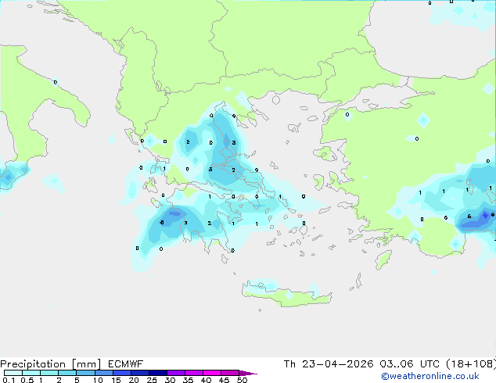Click the weatheronline.co.uk copyright link

[430, 377]
